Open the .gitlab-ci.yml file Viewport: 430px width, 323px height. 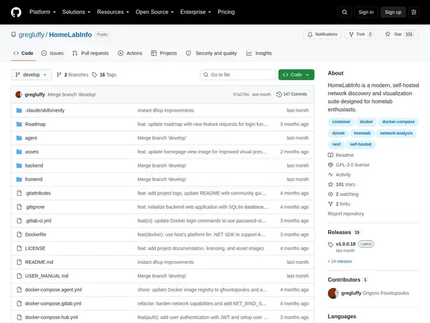tap(38, 221)
